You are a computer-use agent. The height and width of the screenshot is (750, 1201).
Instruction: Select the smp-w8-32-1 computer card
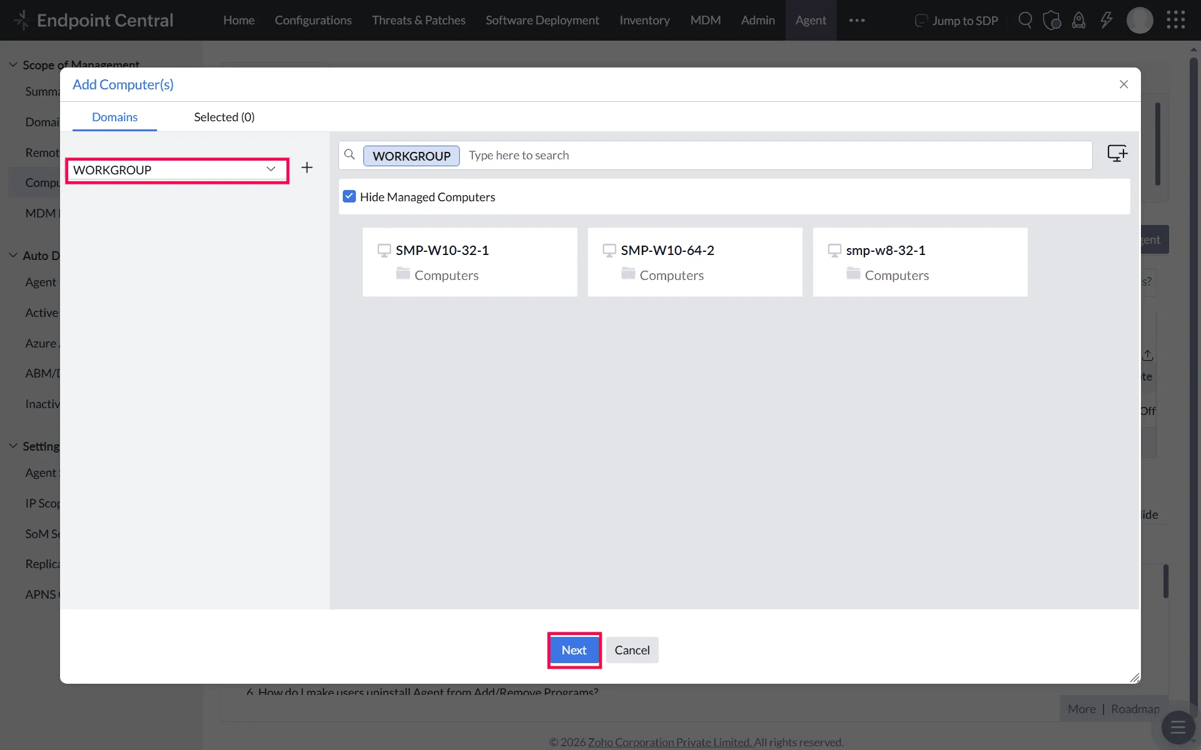click(920, 262)
